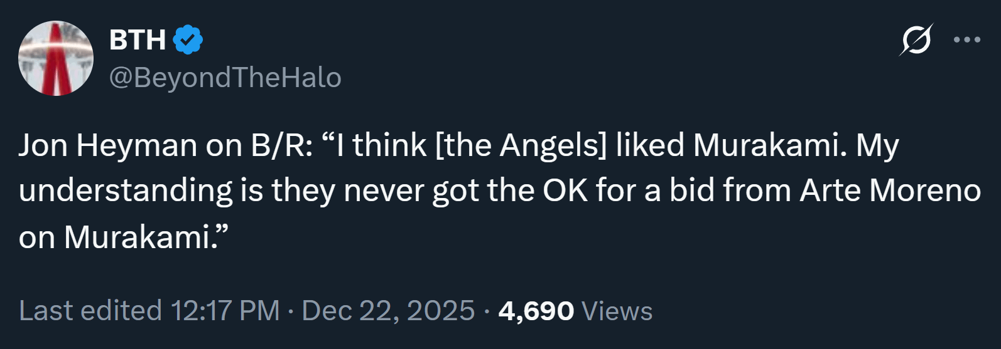Image resolution: width=1001 pixels, height=349 pixels.
Task: Click "Arte Moreno" in the tweet body
Action: click(x=890, y=191)
